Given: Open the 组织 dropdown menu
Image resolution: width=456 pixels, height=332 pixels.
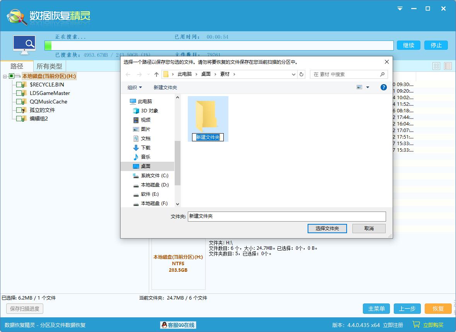Looking at the screenshot, I should click(x=134, y=87).
